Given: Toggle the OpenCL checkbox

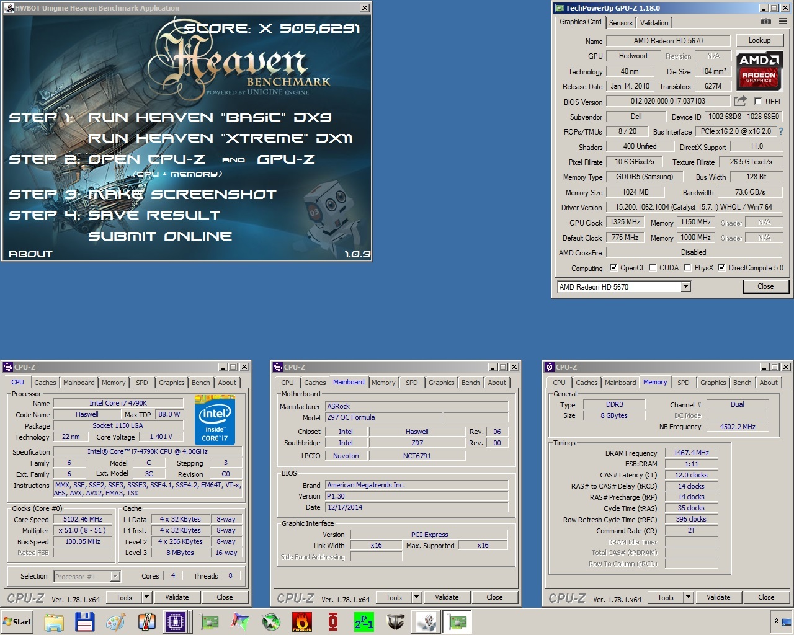Looking at the screenshot, I should (x=613, y=268).
